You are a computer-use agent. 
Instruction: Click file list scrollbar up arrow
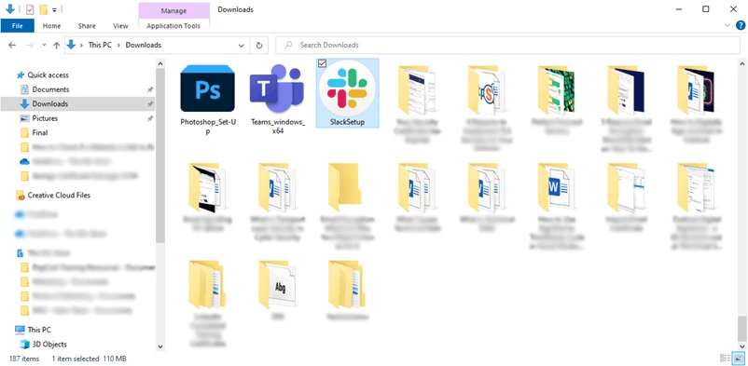coord(741,63)
